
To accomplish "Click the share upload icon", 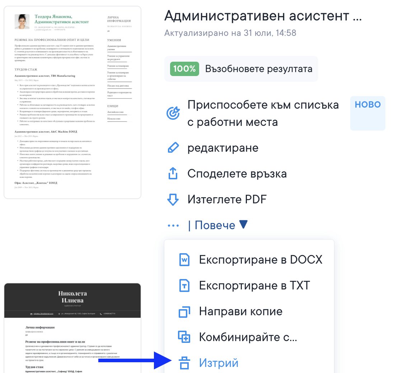I will tap(173, 174).
